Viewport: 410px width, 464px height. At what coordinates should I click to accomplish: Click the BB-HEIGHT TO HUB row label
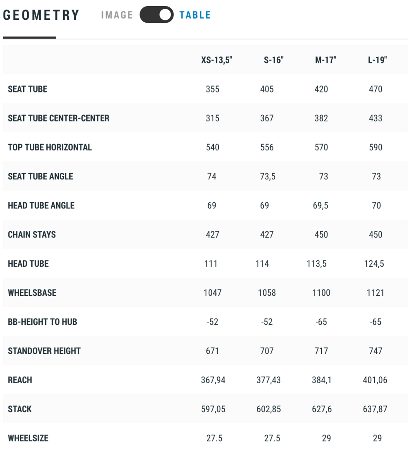tap(42, 322)
